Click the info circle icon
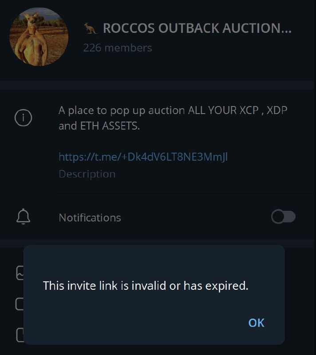 pyautogui.click(x=24, y=118)
